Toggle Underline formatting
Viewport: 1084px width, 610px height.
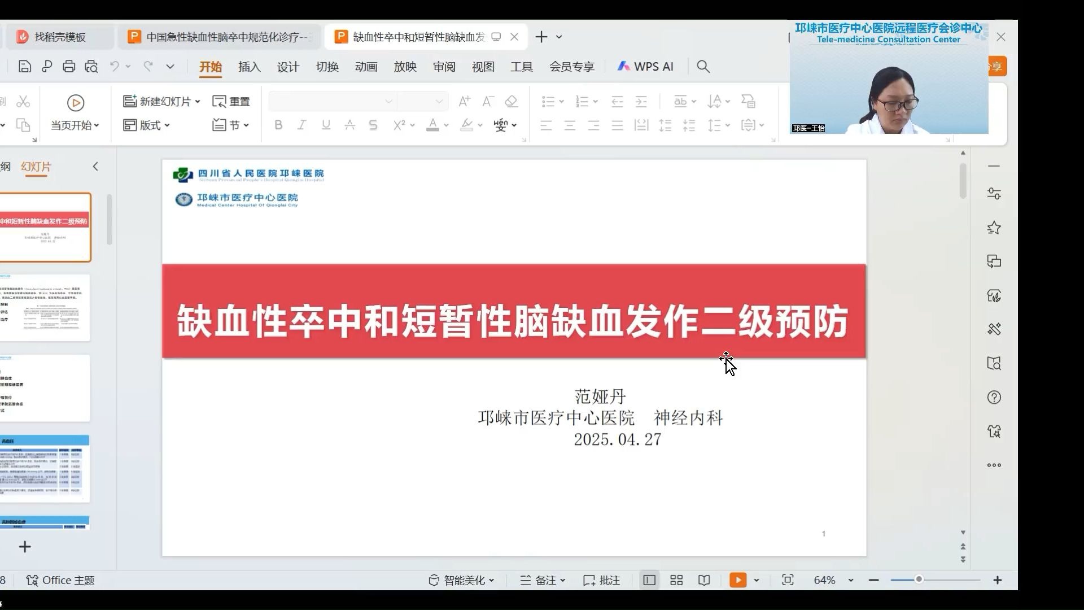326,125
